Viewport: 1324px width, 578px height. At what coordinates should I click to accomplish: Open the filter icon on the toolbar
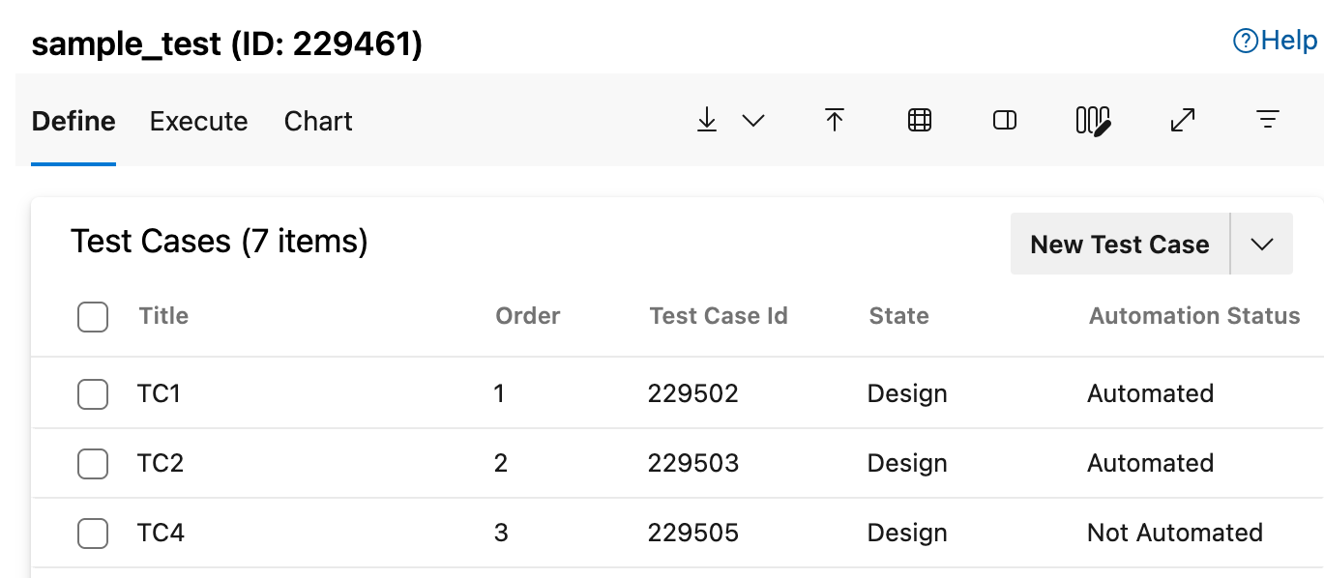coord(1268,120)
